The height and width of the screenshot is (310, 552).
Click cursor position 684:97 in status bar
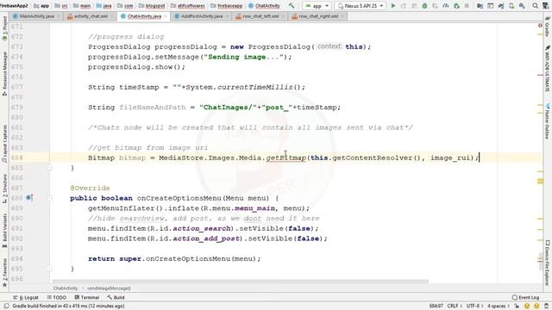pyautogui.click(x=436, y=307)
